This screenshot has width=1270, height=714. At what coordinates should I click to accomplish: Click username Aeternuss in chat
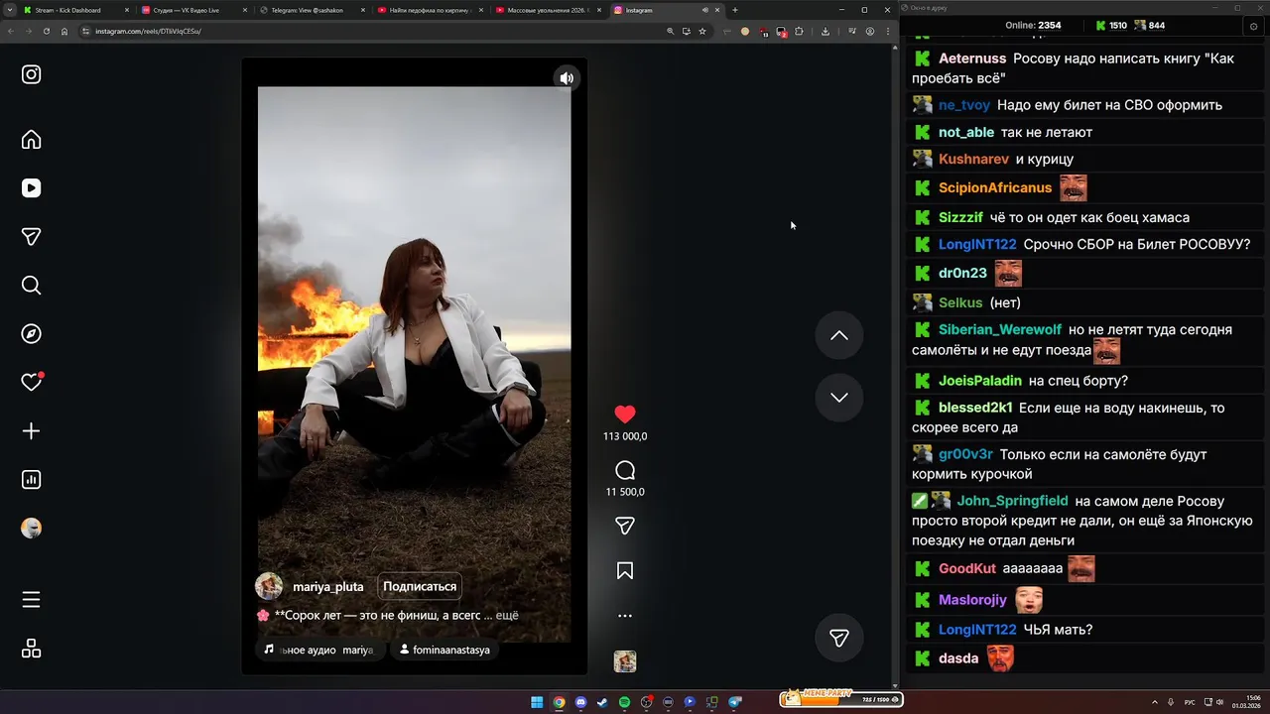coord(972,59)
